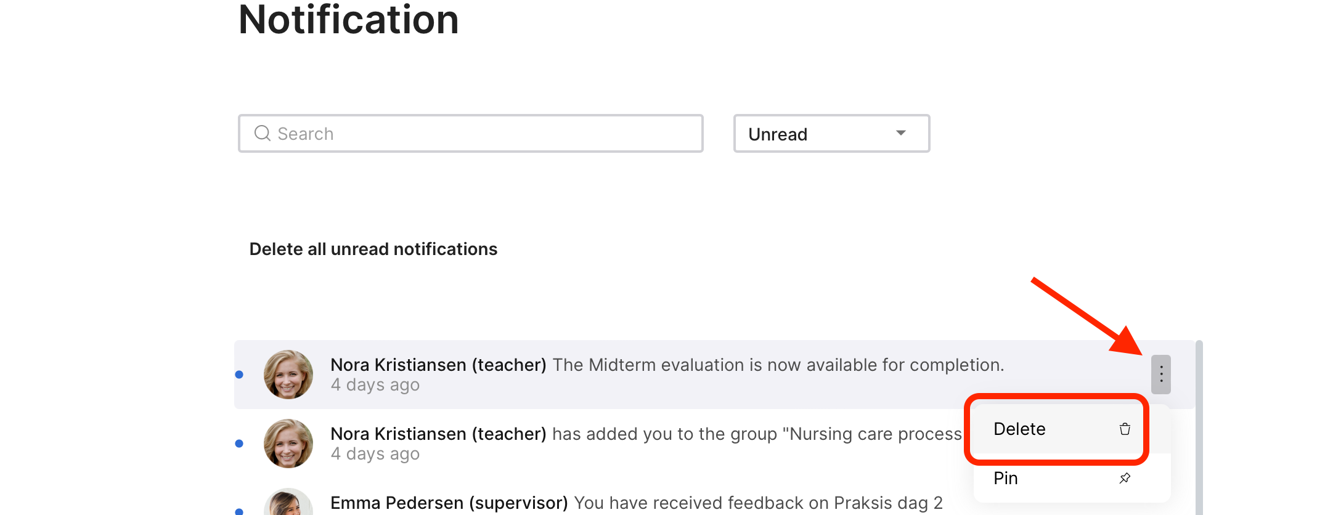This screenshot has height=515, width=1325.
Task: Open the Praksis dag 2 feedback notification
Action: [x=758, y=503]
